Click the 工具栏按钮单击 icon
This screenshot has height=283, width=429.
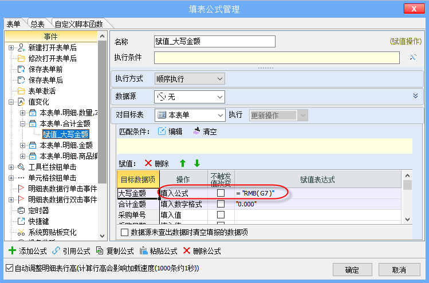pos(21,167)
